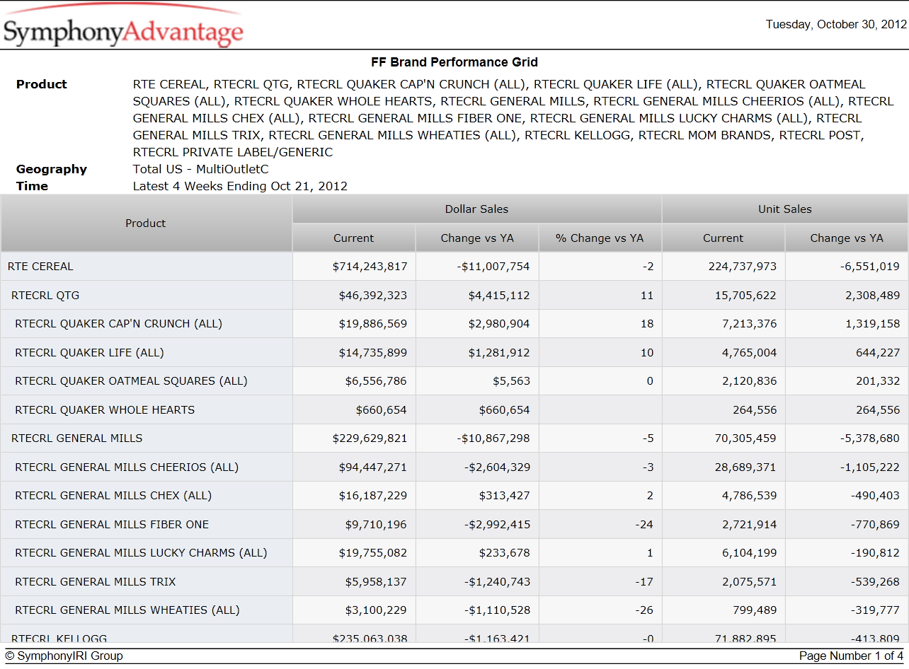909x669 pixels.
Task: Click the $313,427 change cell
Action: click(477, 496)
